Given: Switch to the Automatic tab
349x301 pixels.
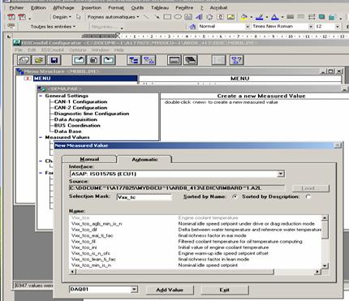Looking at the screenshot, I should tap(144, 159).
